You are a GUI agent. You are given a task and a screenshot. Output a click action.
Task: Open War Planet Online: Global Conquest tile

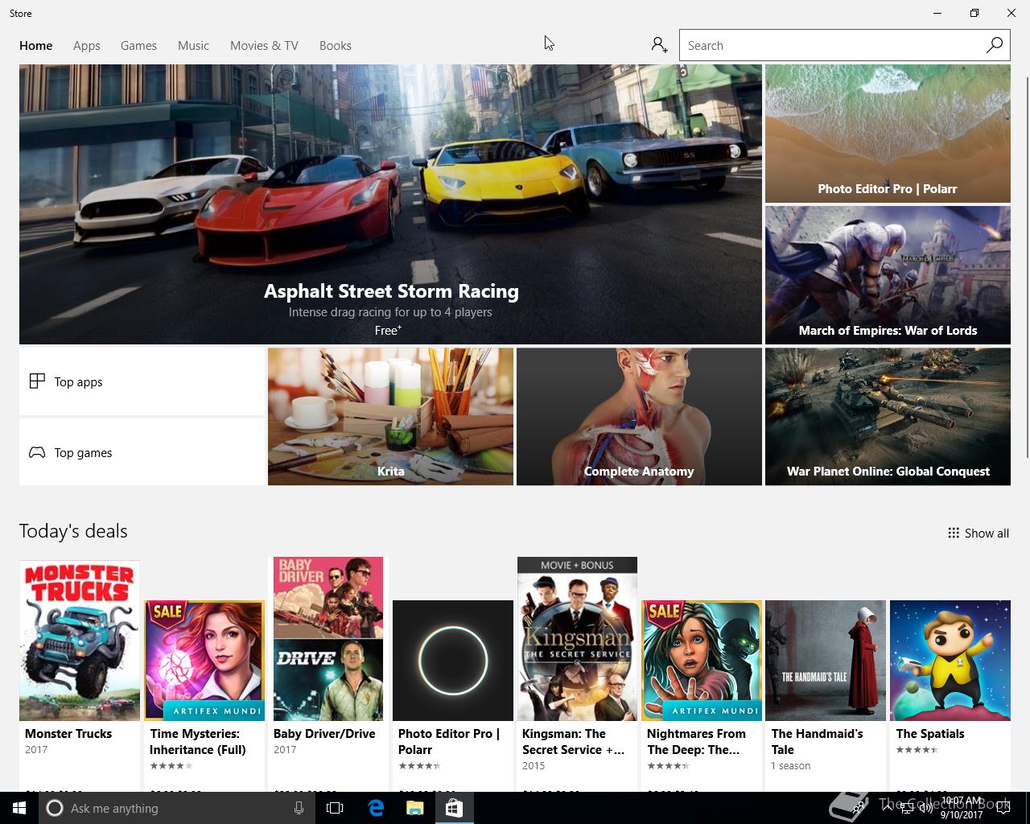pos(888,417)
